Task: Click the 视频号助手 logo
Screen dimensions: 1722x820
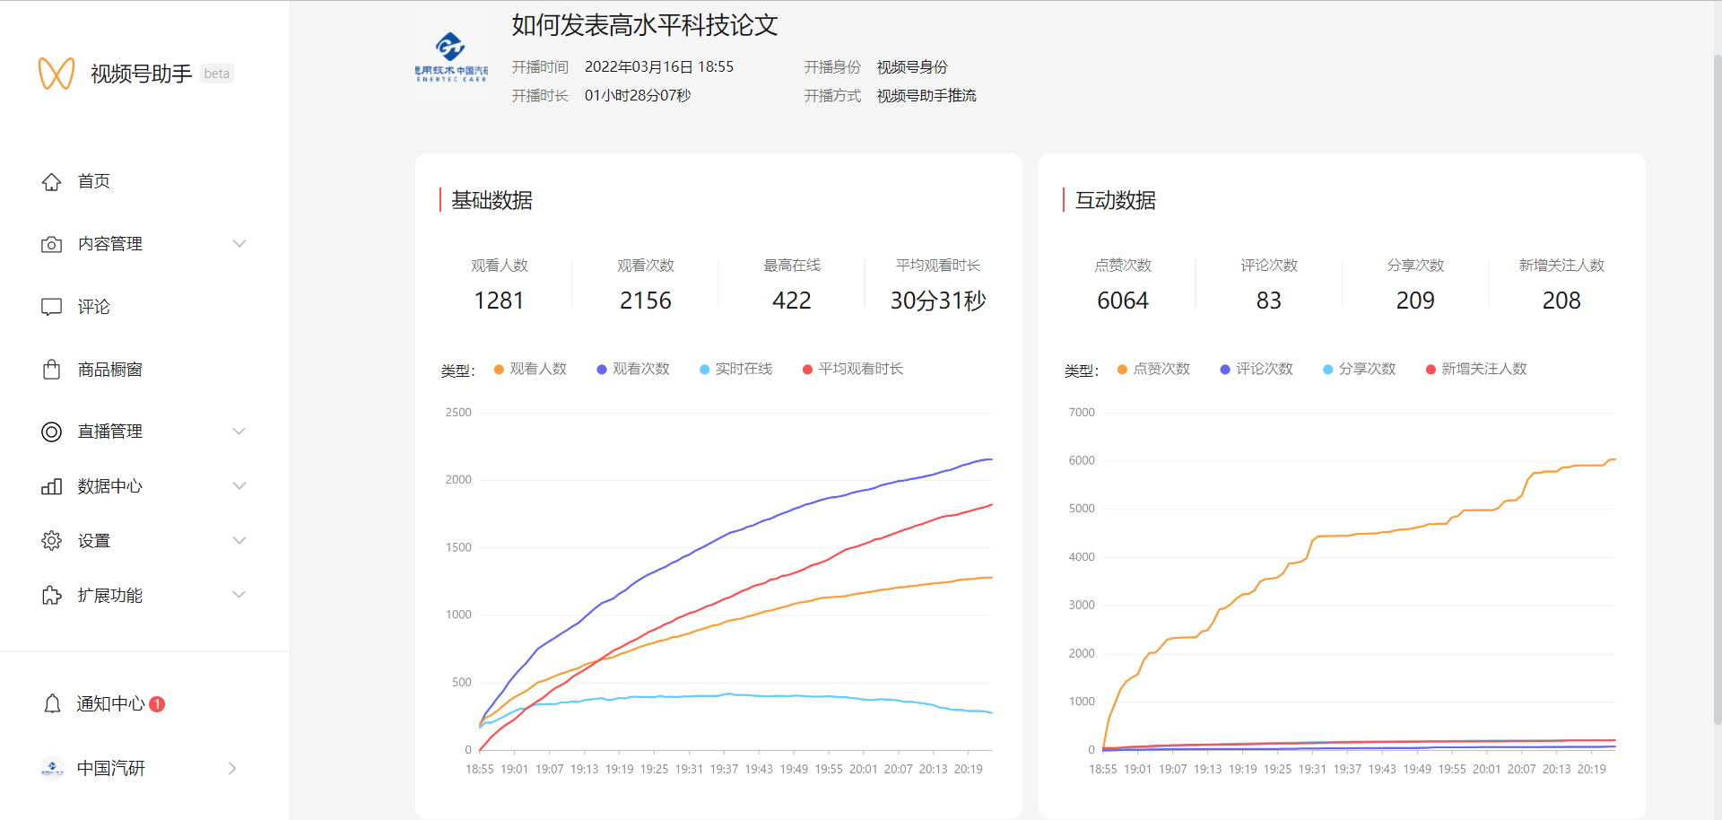Action: pos(57,74)
